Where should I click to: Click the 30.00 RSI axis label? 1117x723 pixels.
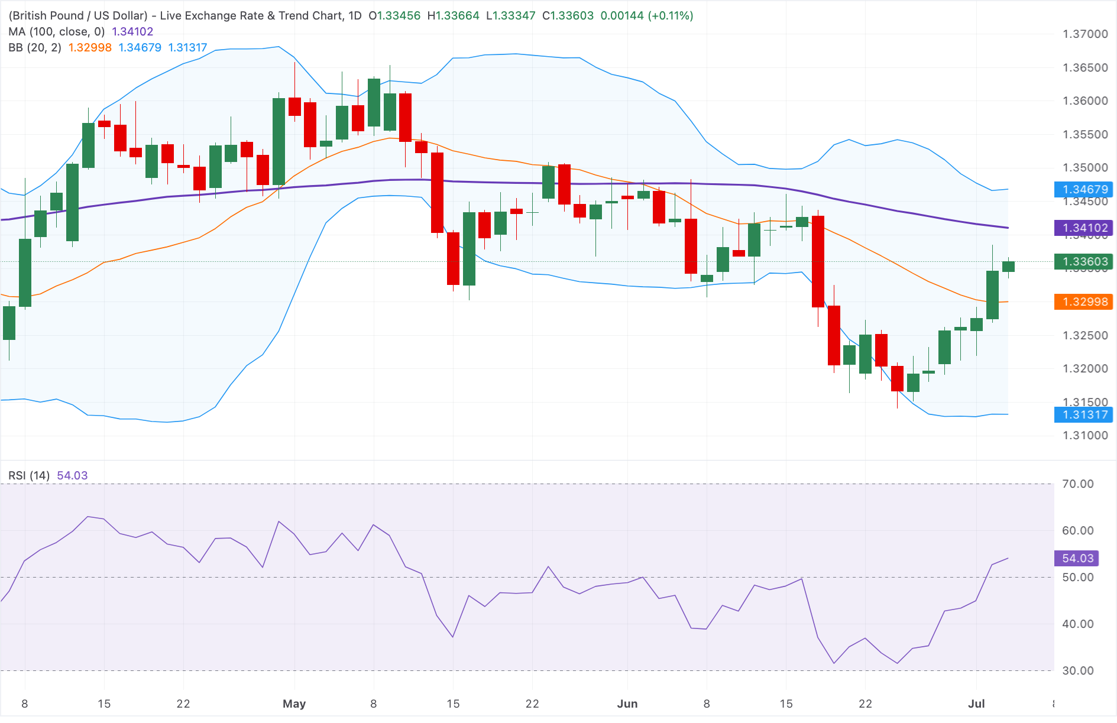(x=1078, y=670)
